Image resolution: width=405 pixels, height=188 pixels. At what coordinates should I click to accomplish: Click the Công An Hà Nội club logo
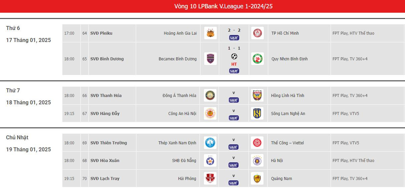coord(210,113)
